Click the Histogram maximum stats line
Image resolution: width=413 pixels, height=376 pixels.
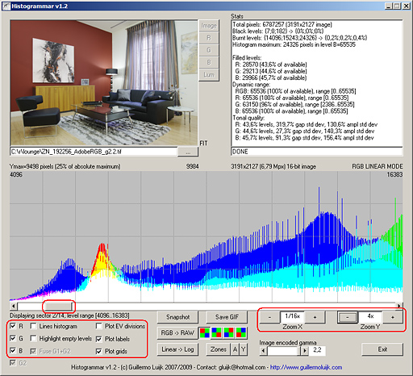(x=294, y=44)
